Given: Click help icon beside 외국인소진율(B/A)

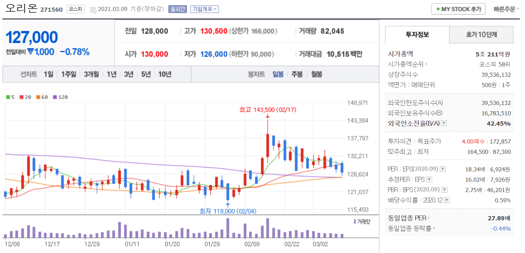Looking at the screenshot, I should pyautogui.click(x=444, y=123).
